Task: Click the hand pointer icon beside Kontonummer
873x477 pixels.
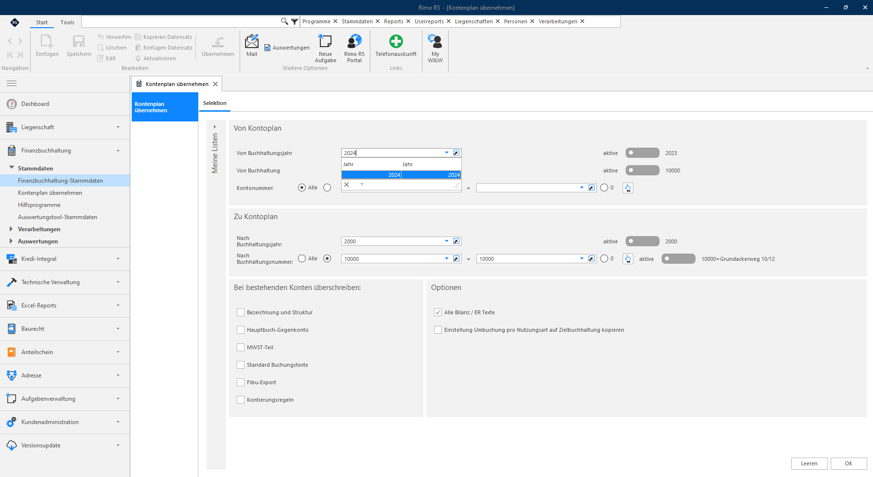Action: click(x=628, y=188)
